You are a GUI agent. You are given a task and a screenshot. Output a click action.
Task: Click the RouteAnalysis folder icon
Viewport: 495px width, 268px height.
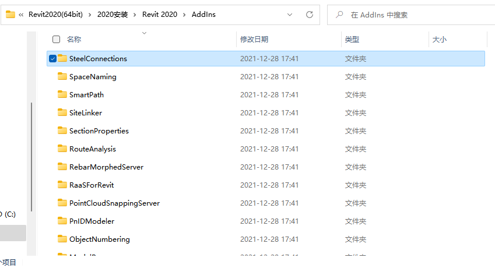point(62,149)
